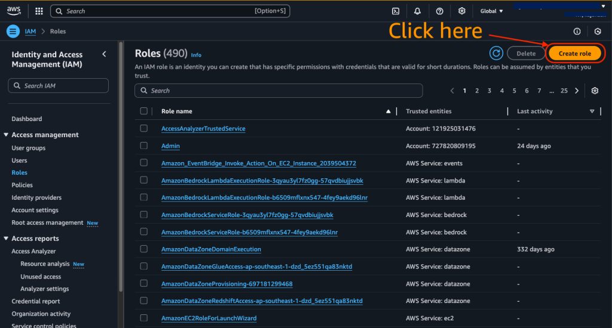
Task: Open Dashboard in the sidebar
Action: pos(26,119)
